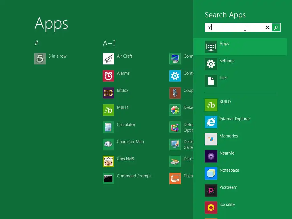Click the Air Craft label
The width and height of the screenshot is (292, 219).
124,56
